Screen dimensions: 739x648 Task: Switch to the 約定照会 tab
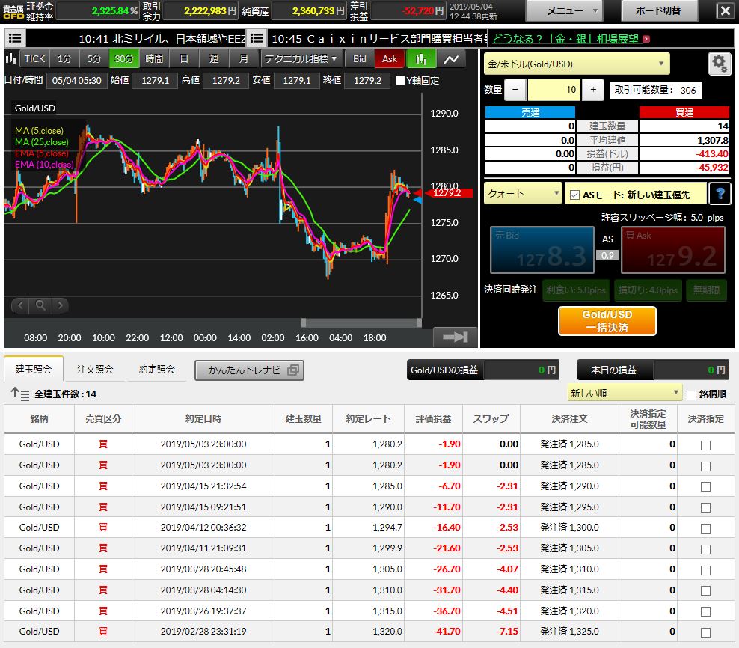coord(156,370)
